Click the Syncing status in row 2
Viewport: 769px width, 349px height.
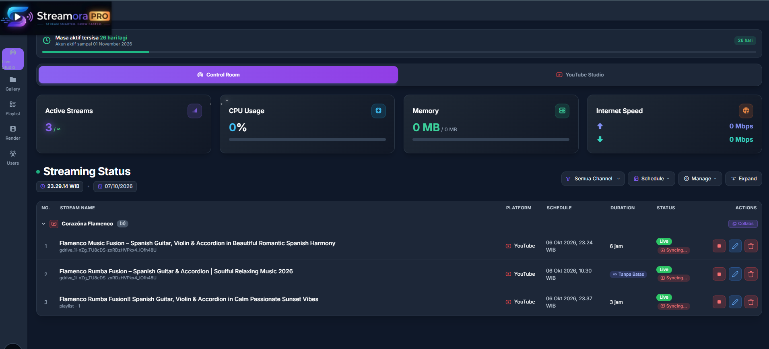(674, 278)
